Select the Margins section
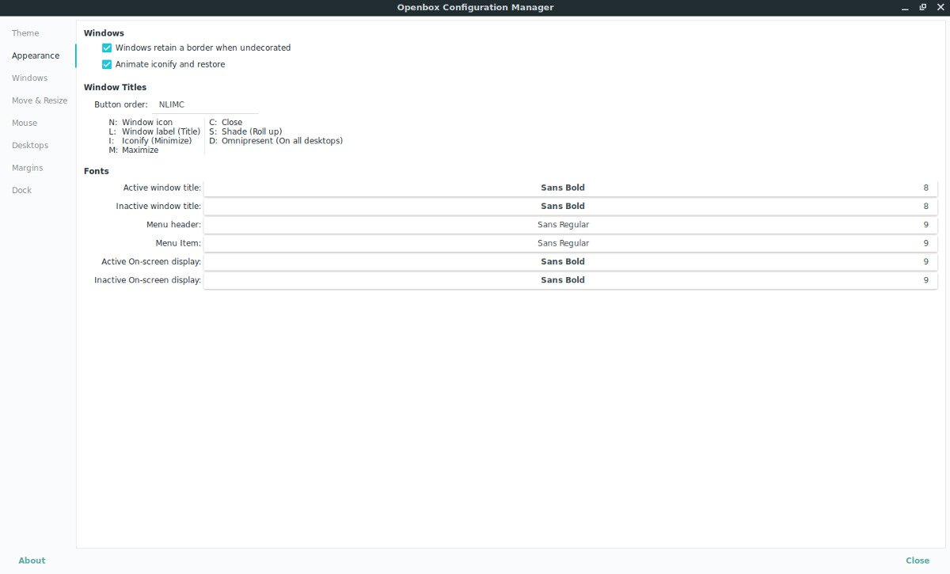The image size is (950, 574). click(28, 168)
